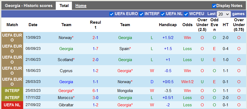247x109 pixels.
Task: Switch to the Home tab
Action: 81,6
